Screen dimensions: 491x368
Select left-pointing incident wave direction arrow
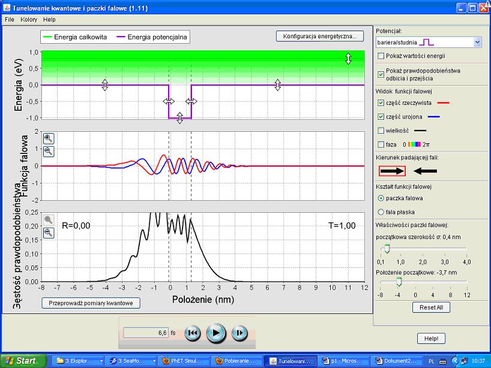point(425,171)
